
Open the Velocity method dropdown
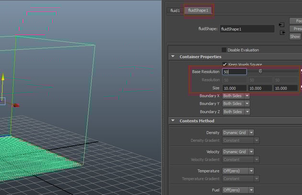point(238,152)
